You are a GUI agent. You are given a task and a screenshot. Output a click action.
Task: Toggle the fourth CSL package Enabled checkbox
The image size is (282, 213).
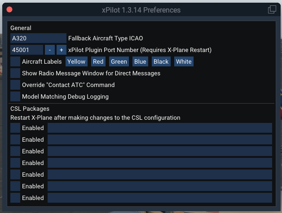[x=15, y=163]
